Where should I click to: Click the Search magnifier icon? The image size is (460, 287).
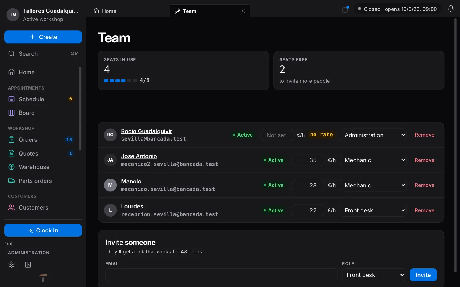click(x=11, y=54)
